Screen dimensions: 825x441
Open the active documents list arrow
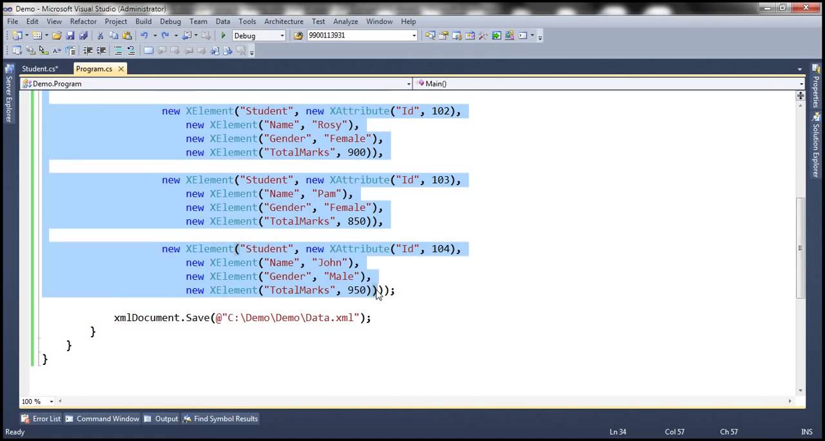pos(800,69)
